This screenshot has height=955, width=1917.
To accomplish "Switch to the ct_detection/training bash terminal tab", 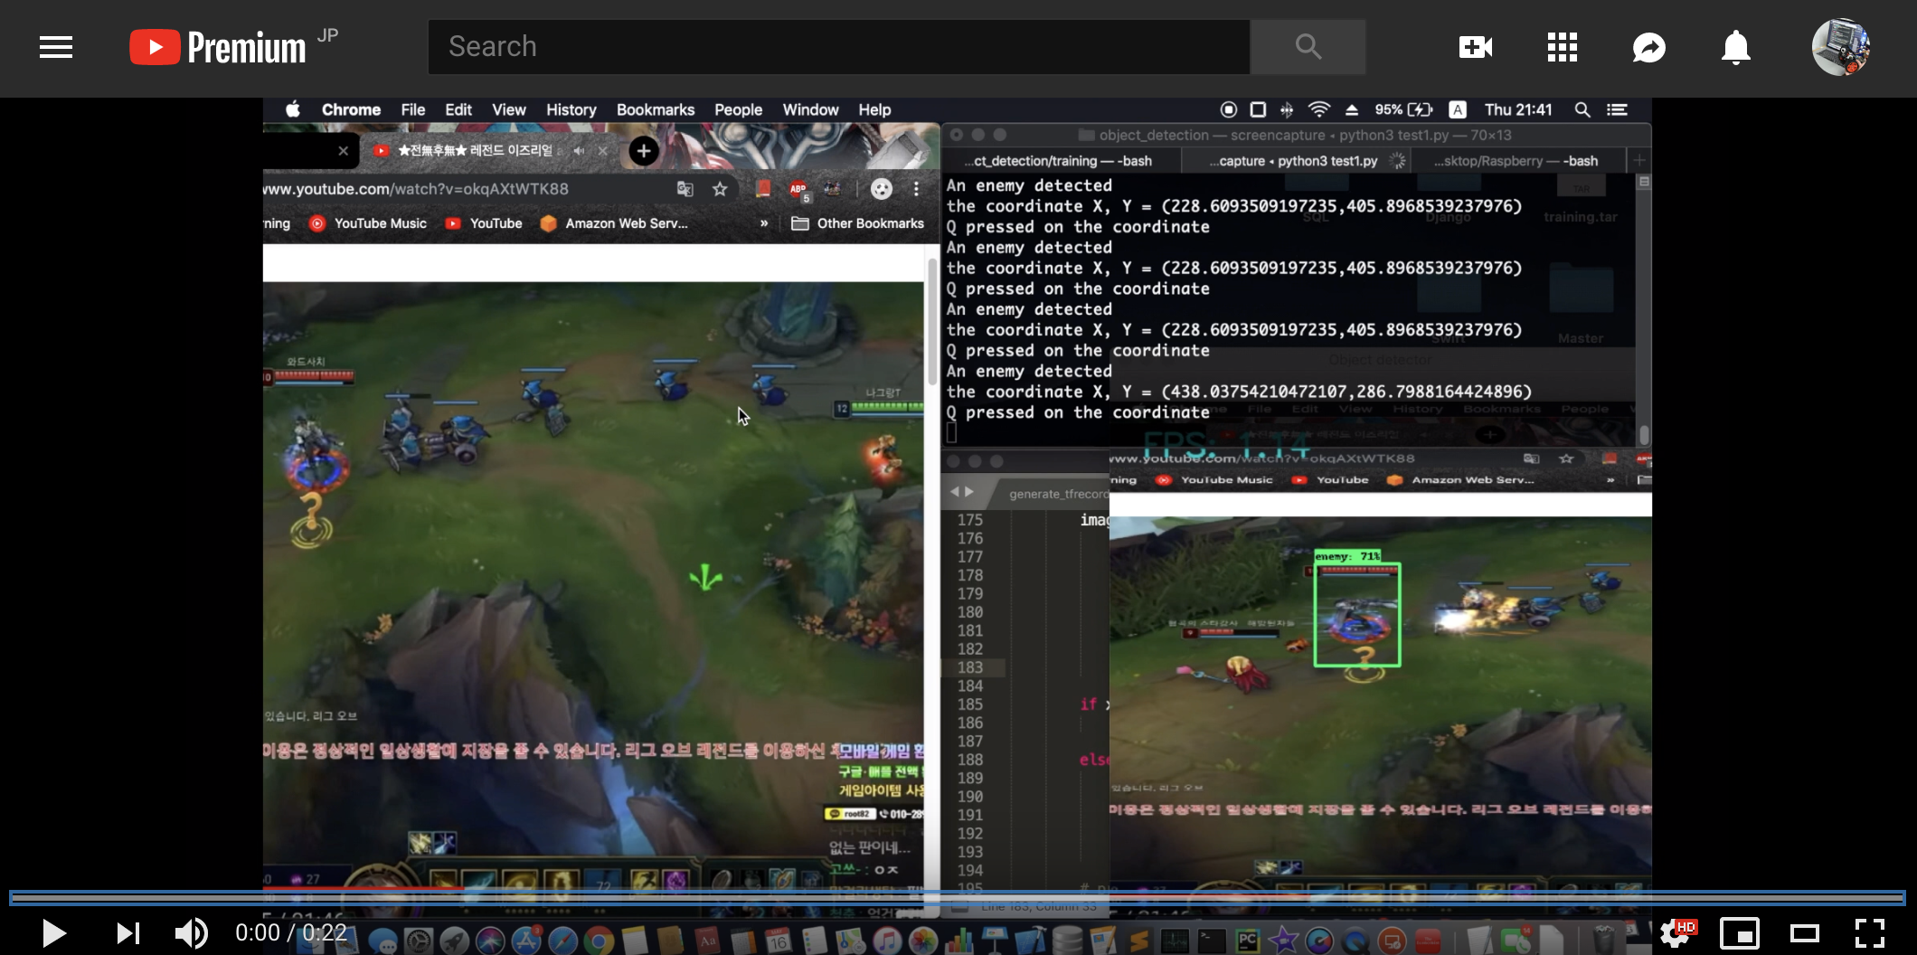I will [1058, 161].
